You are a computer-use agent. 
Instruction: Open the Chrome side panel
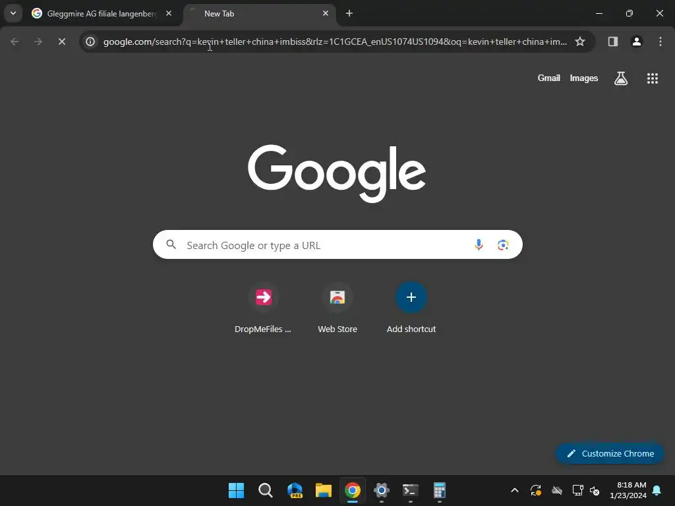tap(612, 42)
